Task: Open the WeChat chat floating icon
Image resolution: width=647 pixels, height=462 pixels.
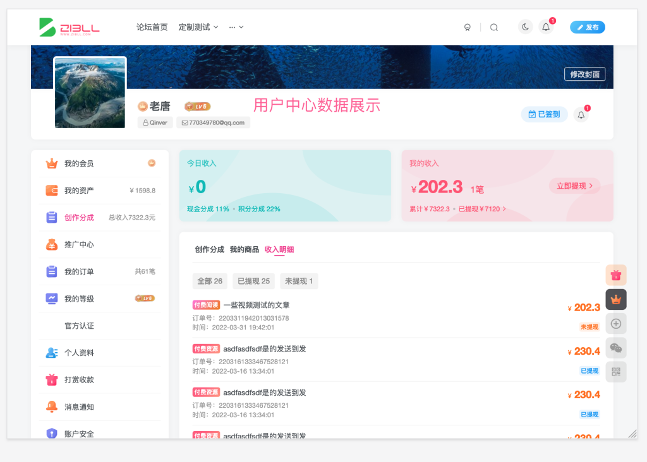Action: (616, 347)
